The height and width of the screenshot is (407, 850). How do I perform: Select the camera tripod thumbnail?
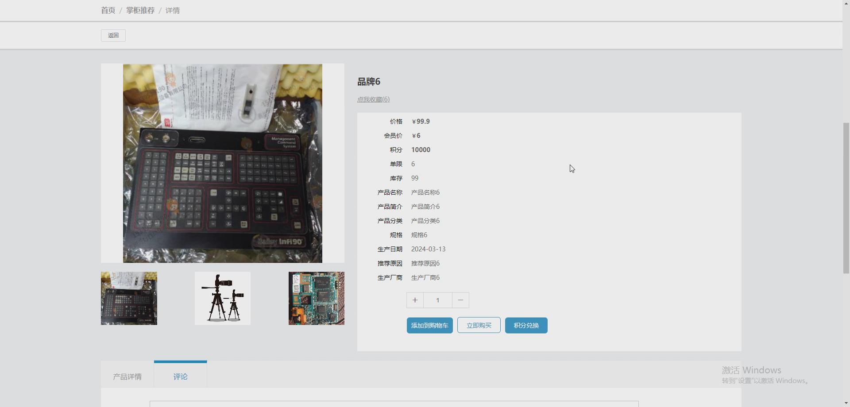(x=222, y=298)
